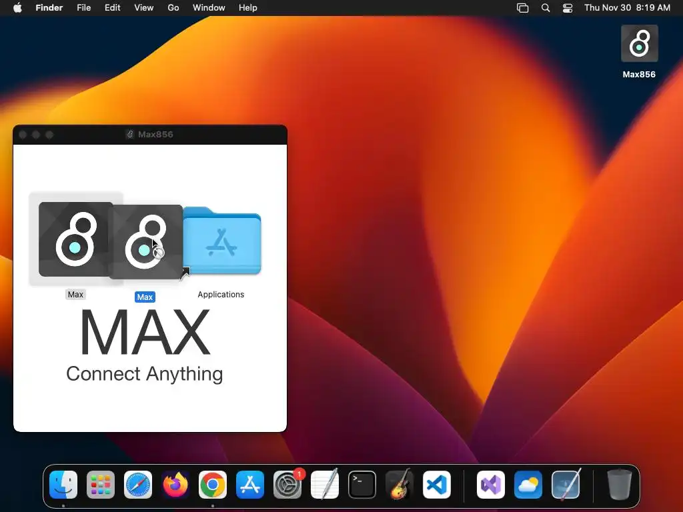The image size is (683, 512).
Task: Open Control Center in menu bar
Action: (x=568, y=7)
